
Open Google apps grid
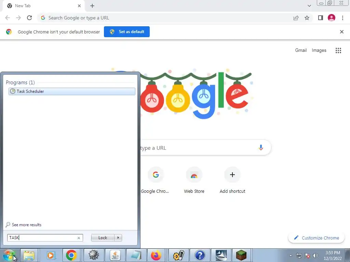point(338,50)
